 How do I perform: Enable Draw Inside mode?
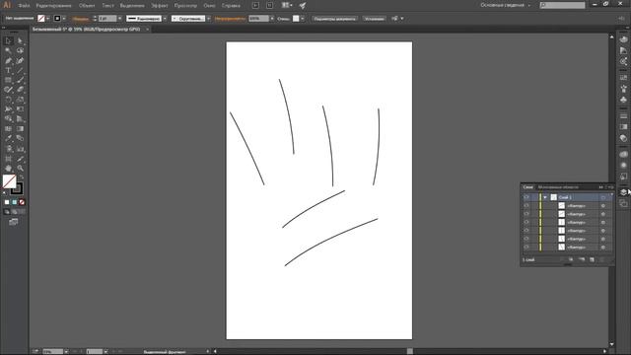click(22, 212)
